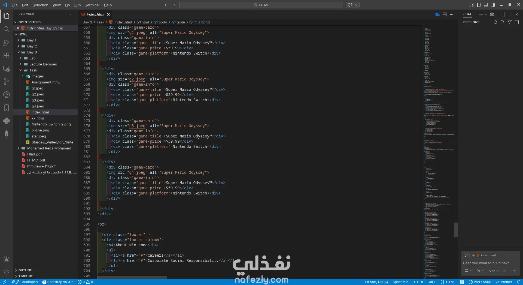Open the remote window indicator in status bar
Viewport: 523px width, 285px height.
tap(4, 282)
